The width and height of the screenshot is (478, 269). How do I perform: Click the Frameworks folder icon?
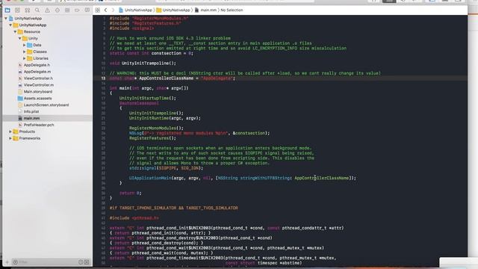[x=16, y=138]
